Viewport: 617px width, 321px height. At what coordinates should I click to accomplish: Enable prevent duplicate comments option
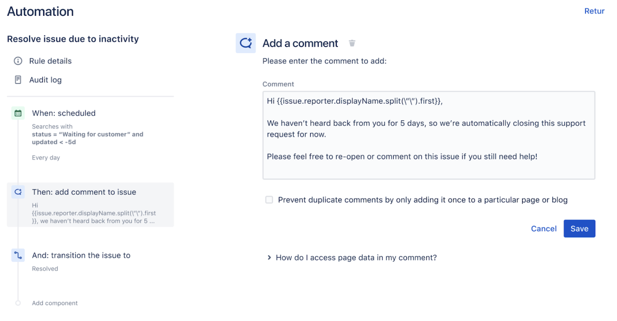[x=269, y=200]
